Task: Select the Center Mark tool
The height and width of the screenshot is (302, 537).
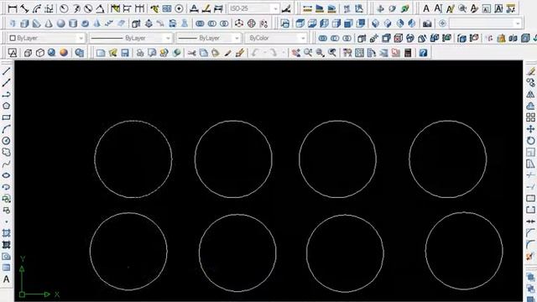Action: coord(179,8)
